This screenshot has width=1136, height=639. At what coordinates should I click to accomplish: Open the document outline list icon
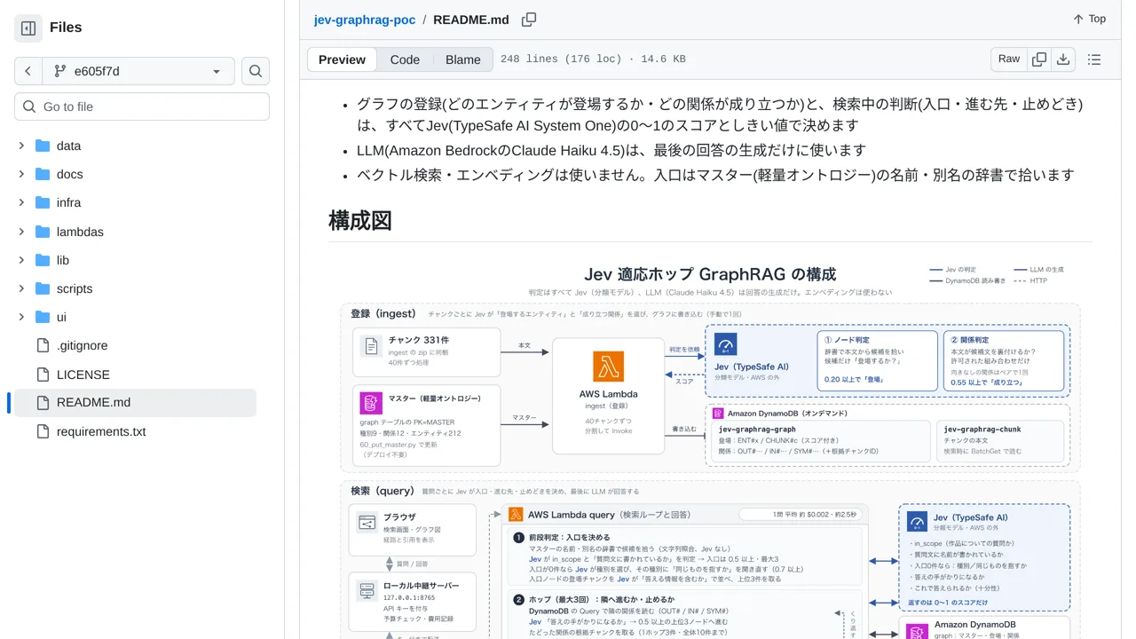[x=1094, y=59]
